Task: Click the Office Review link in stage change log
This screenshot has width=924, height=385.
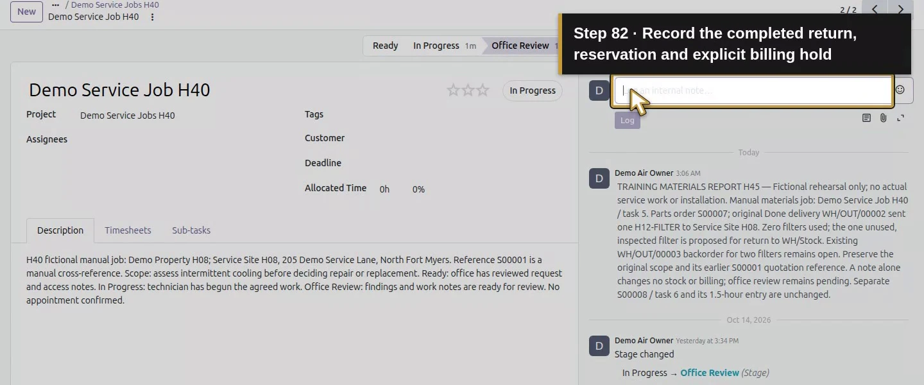Action: pos(710,373)
